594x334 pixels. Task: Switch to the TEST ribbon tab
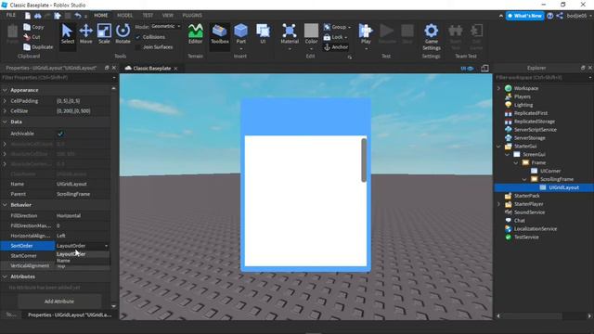pyautogui.click(x=148, y=16)
